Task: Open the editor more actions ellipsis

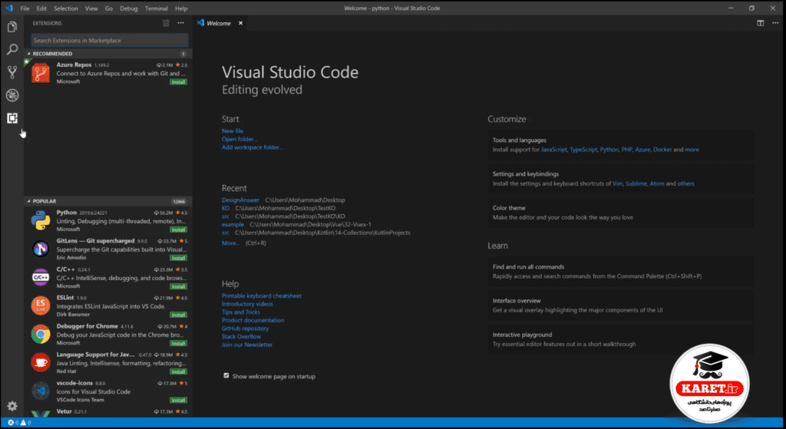Action: (775, 23)
